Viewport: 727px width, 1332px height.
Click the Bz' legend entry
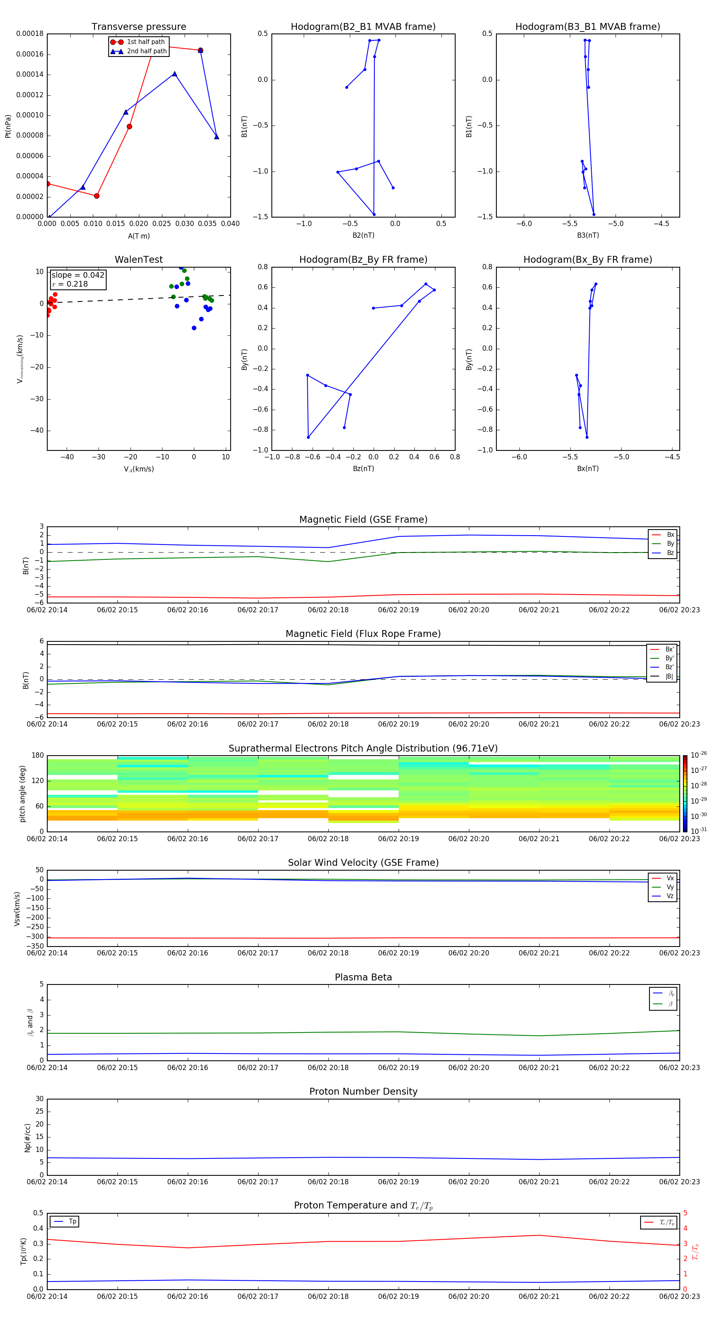click(662, 667)
